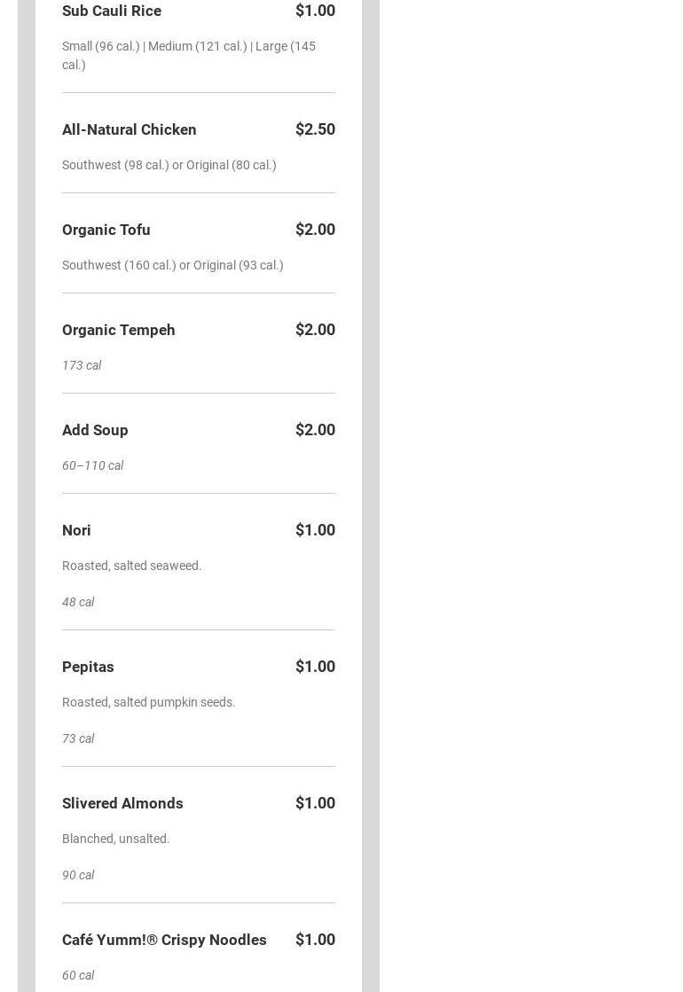Click the "Roasted, salted pumpkin seeds." text
The height and width of the screenshot is (992, 683).
pos(149,702)
